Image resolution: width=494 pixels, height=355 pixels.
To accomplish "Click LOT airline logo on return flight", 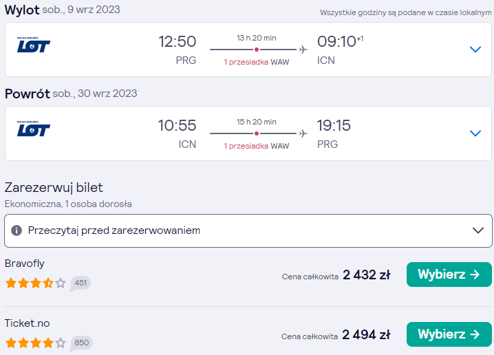I will click(34, 129).
